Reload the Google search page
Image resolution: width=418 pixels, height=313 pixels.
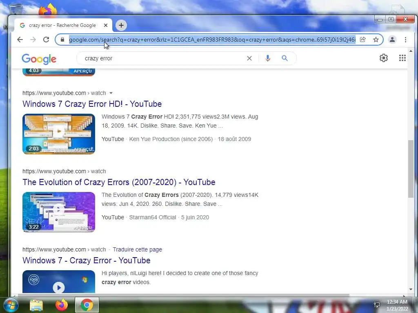tap(46, 40)
